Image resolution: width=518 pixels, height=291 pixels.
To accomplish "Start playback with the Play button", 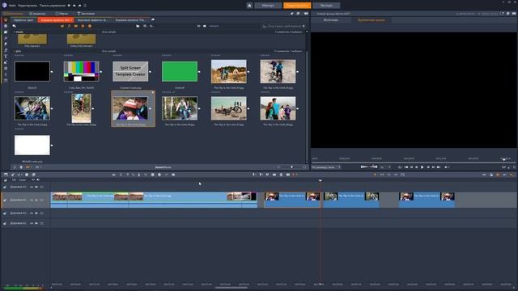I will click(422, 167).
